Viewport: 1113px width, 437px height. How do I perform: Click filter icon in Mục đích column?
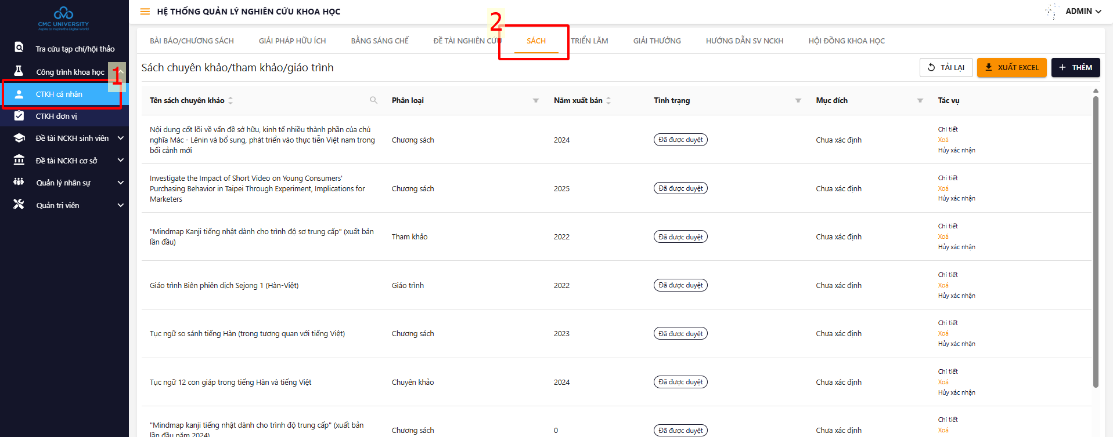920,101
